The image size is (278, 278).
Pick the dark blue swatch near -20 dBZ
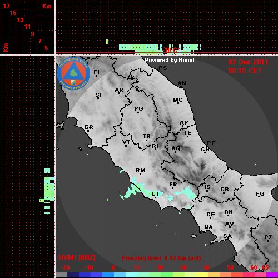click(73, 275)
